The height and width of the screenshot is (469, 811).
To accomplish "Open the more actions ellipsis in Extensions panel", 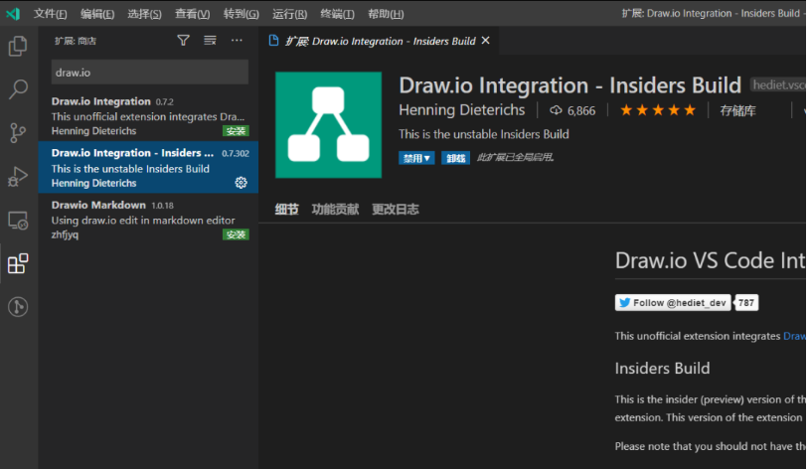I will click(x=237, y=41).
